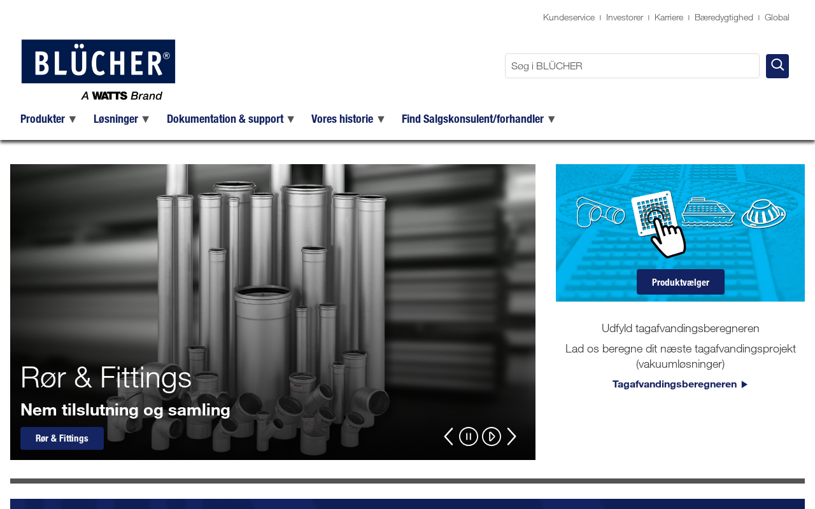Click the Produktvælger button

coord(681,282)
